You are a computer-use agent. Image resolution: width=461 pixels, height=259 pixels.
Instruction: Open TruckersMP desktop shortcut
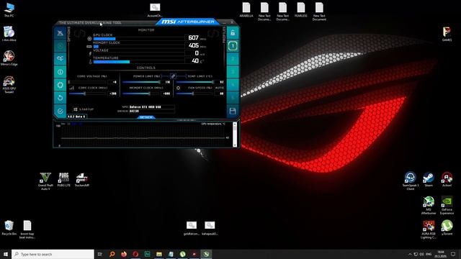[81, 179]
